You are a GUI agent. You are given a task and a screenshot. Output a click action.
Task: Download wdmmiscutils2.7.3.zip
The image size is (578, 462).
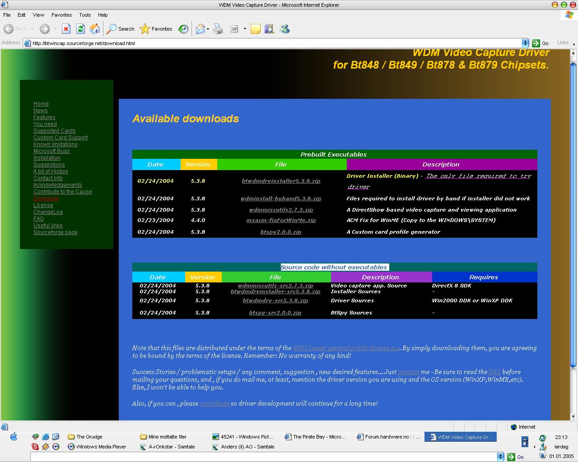coord(281,210)
